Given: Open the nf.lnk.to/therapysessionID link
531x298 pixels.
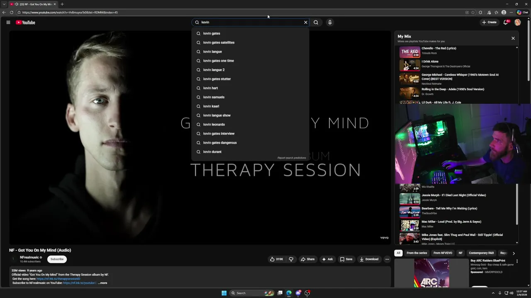Looking at the screenshot, I should click(x=58, y=279).
